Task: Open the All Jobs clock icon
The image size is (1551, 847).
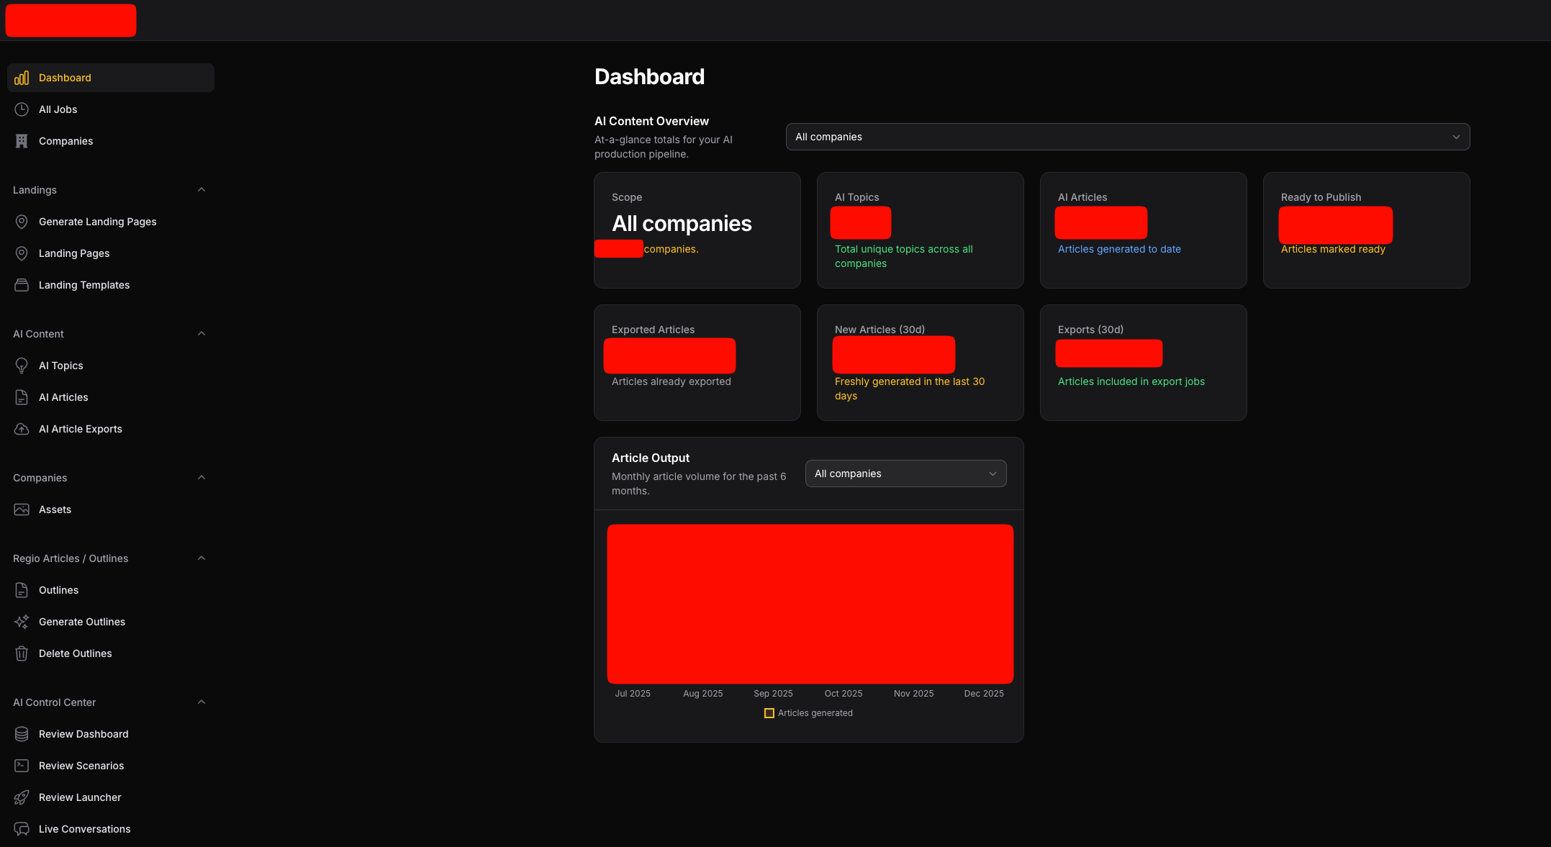Action: pos(22,109)
